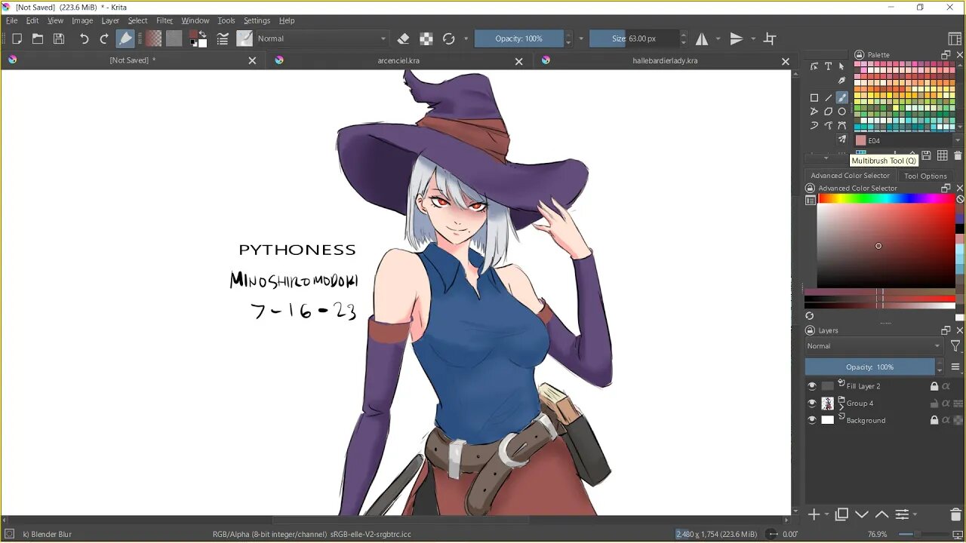Open the Settings menu
The width and height of the screenshot is (966, 543).
pos(257,20)
